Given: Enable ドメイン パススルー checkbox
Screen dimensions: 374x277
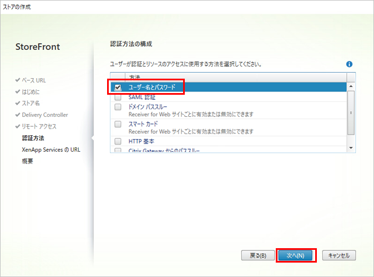Looking at the screenshot, I should point(118,107).
